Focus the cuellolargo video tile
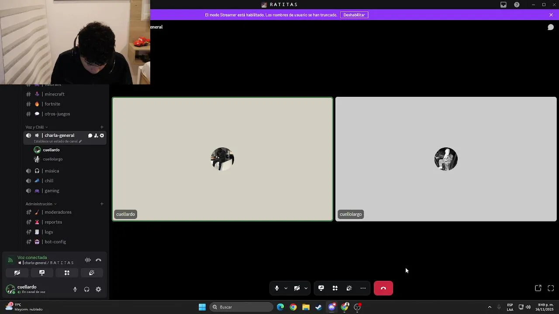The height and width of the screenshot is (314, 559). click(446, 159)
